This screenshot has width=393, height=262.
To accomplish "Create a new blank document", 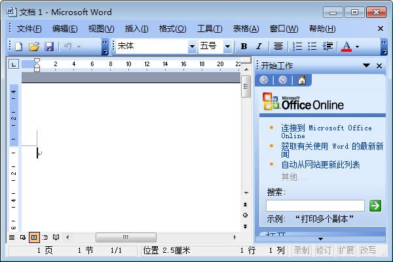I will pyautogui.click(x=19, y=47).
